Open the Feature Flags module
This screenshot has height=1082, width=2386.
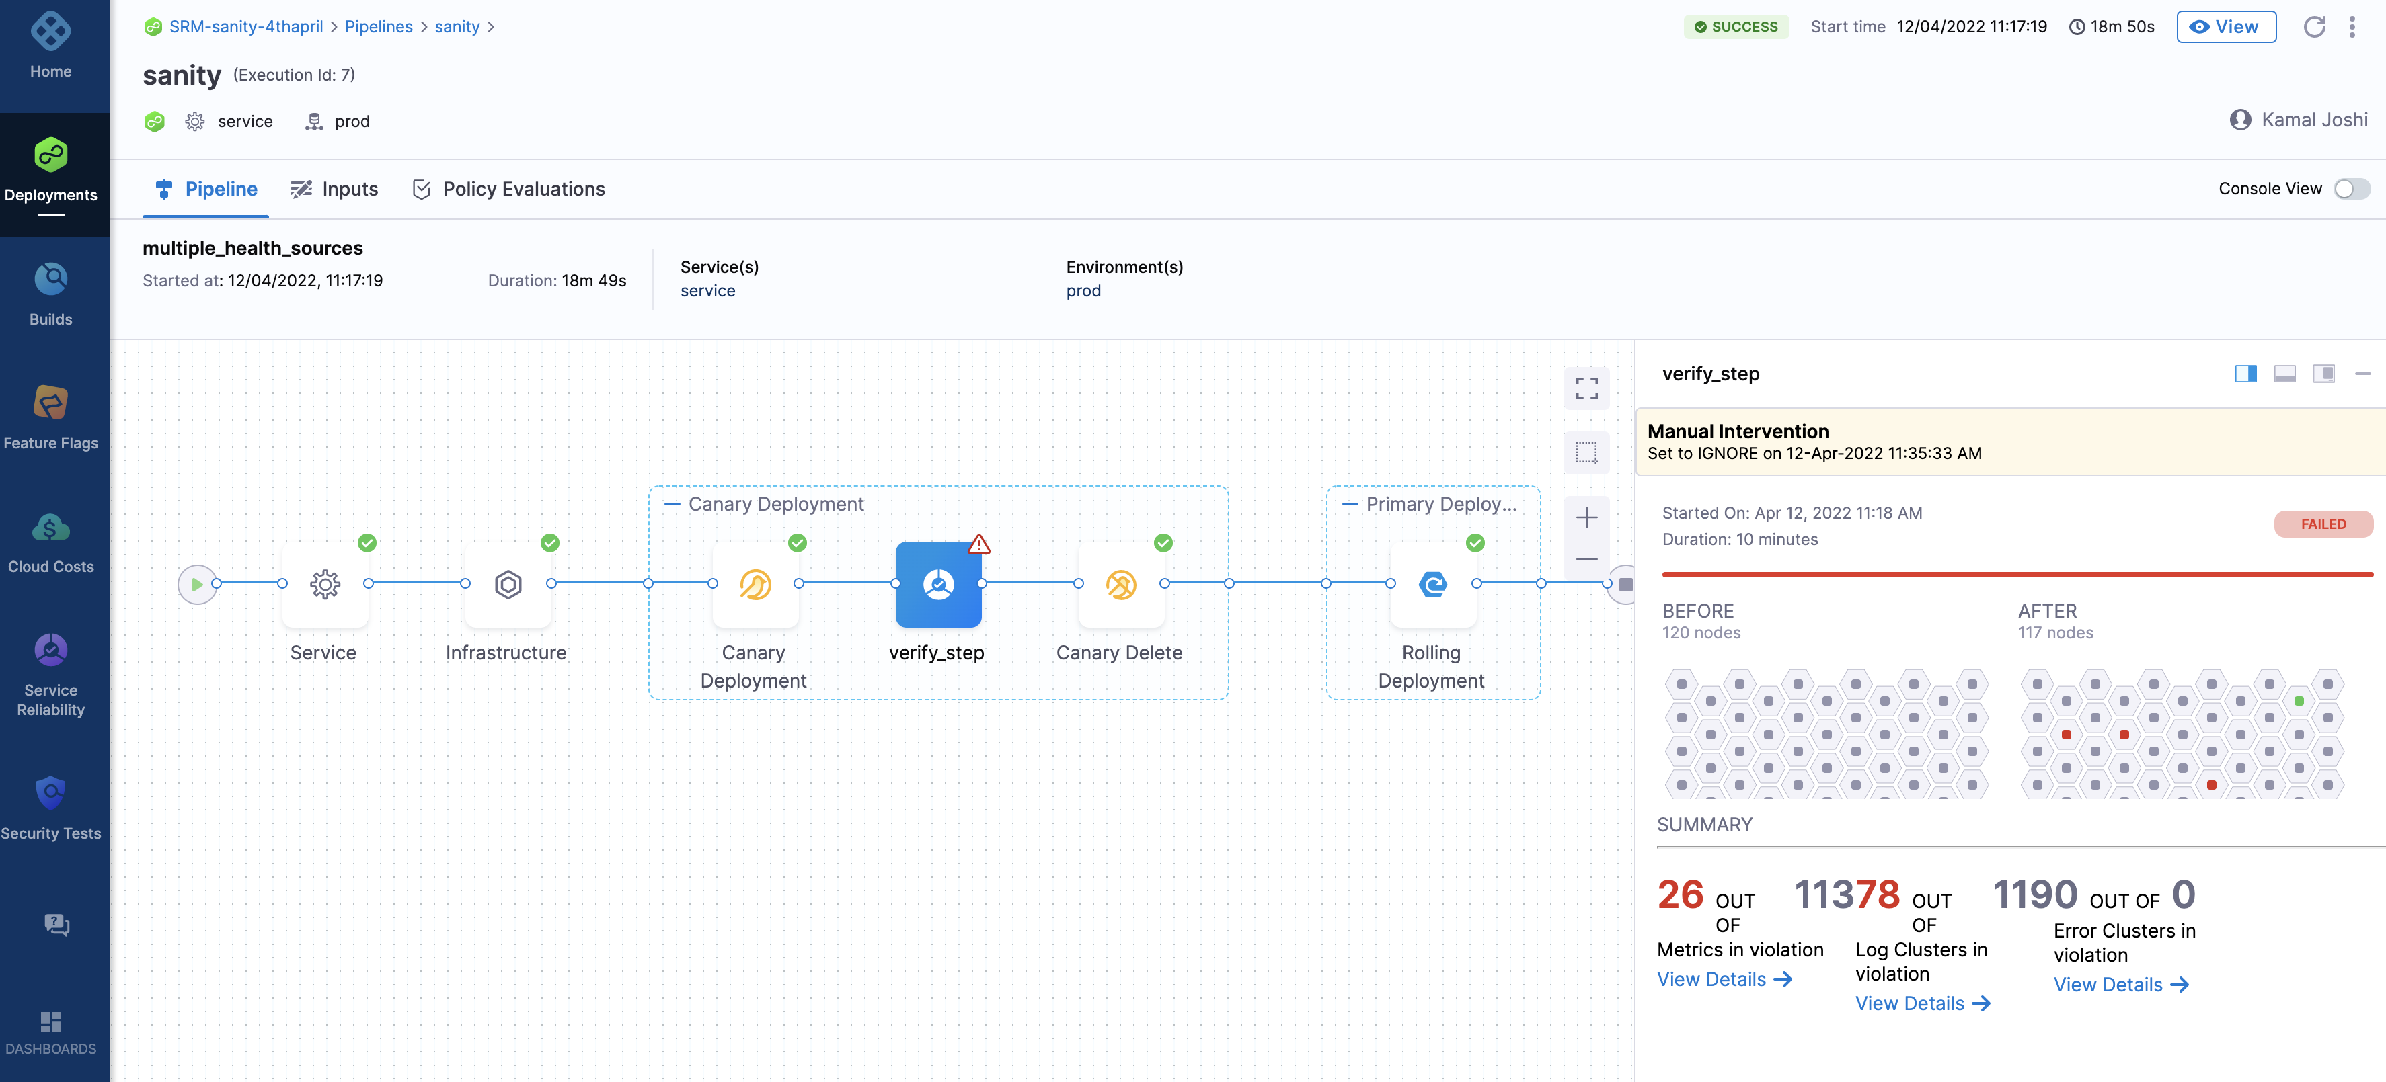click(x=50, y=417)
